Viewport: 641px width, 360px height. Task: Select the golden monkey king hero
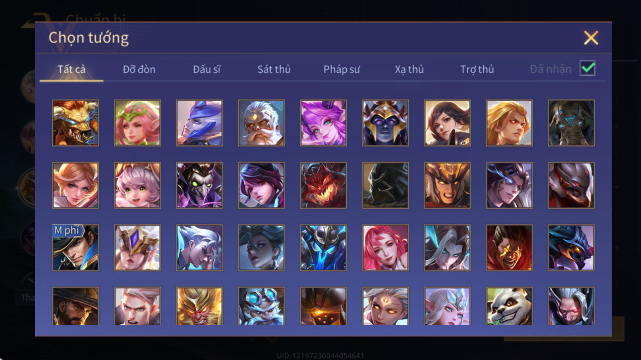tap(199, 306)
